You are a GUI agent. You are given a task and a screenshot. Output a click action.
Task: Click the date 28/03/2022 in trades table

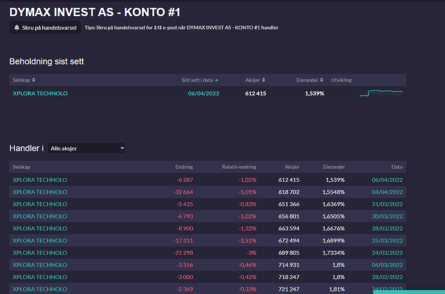click(387, 228)
